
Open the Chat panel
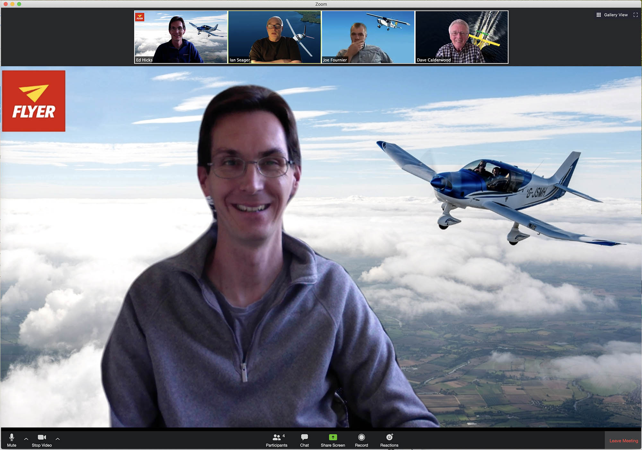pos(304,440)
